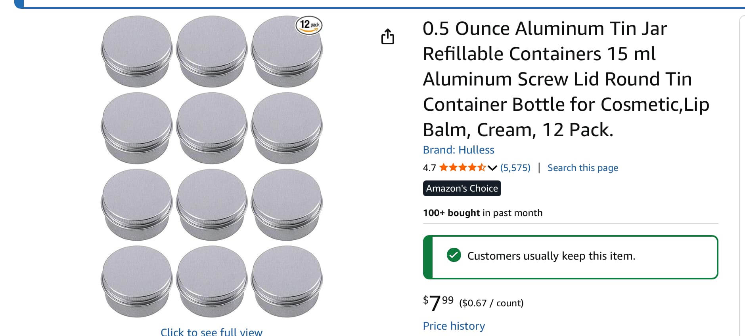The image size is (745, 336).
Task: Click the Amazon's Choice badge
Action: point(462,188)
